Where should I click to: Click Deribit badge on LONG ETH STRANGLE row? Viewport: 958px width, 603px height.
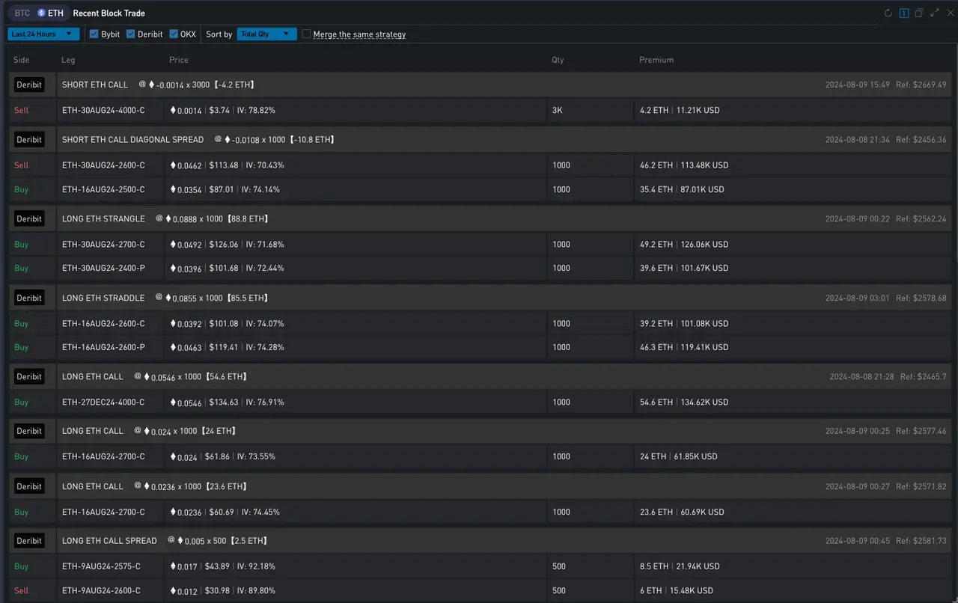point(29,218)
